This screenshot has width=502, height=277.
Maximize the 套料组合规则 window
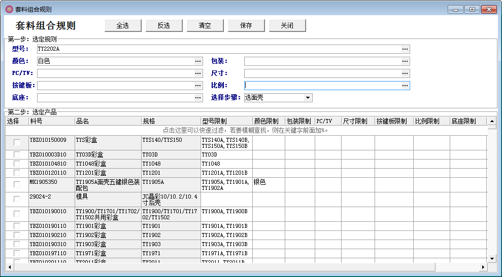[x=472, y=9]
